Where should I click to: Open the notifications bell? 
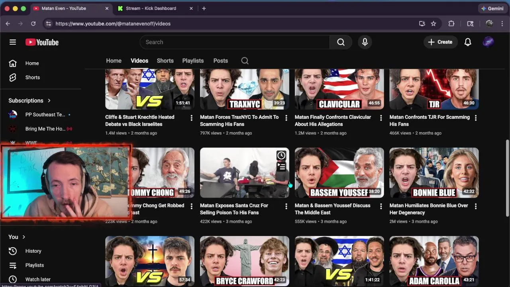(468, 42)
